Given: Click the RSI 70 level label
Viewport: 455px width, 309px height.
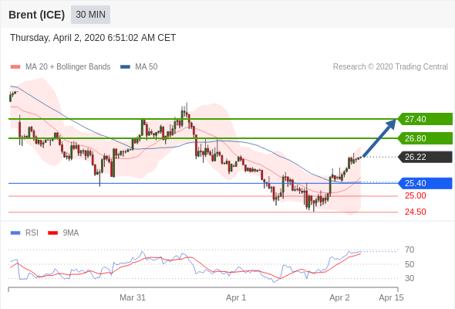Looking at the screenshot, I should pos(410,250).
